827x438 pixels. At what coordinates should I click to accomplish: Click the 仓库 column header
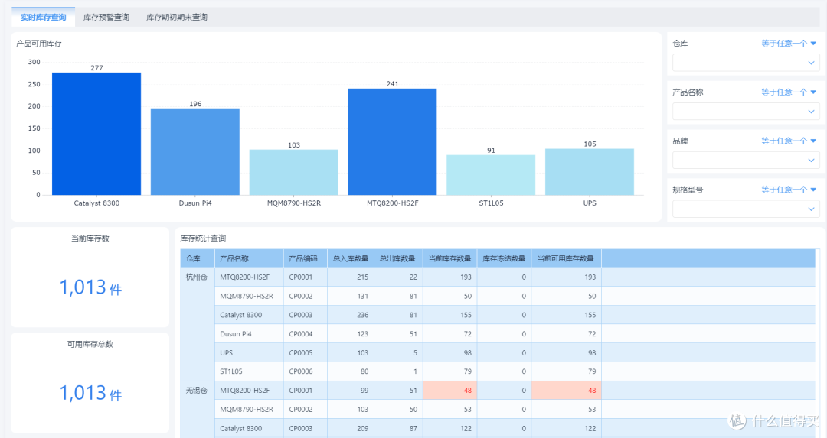click(x=198, y=258)
